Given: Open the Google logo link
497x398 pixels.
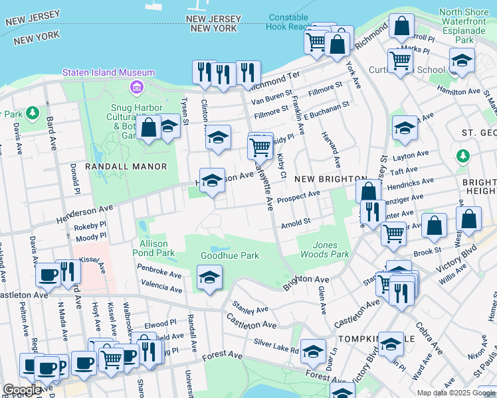Looking at the screenshot, I should click(22, 390).
